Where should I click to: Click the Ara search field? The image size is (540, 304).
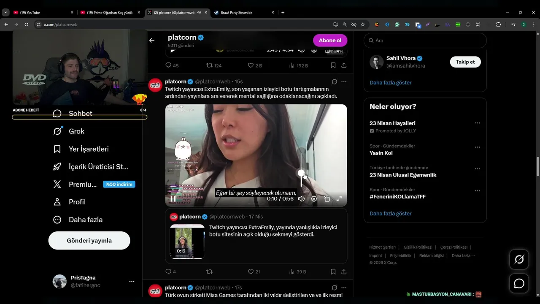(x=425, y=41)
